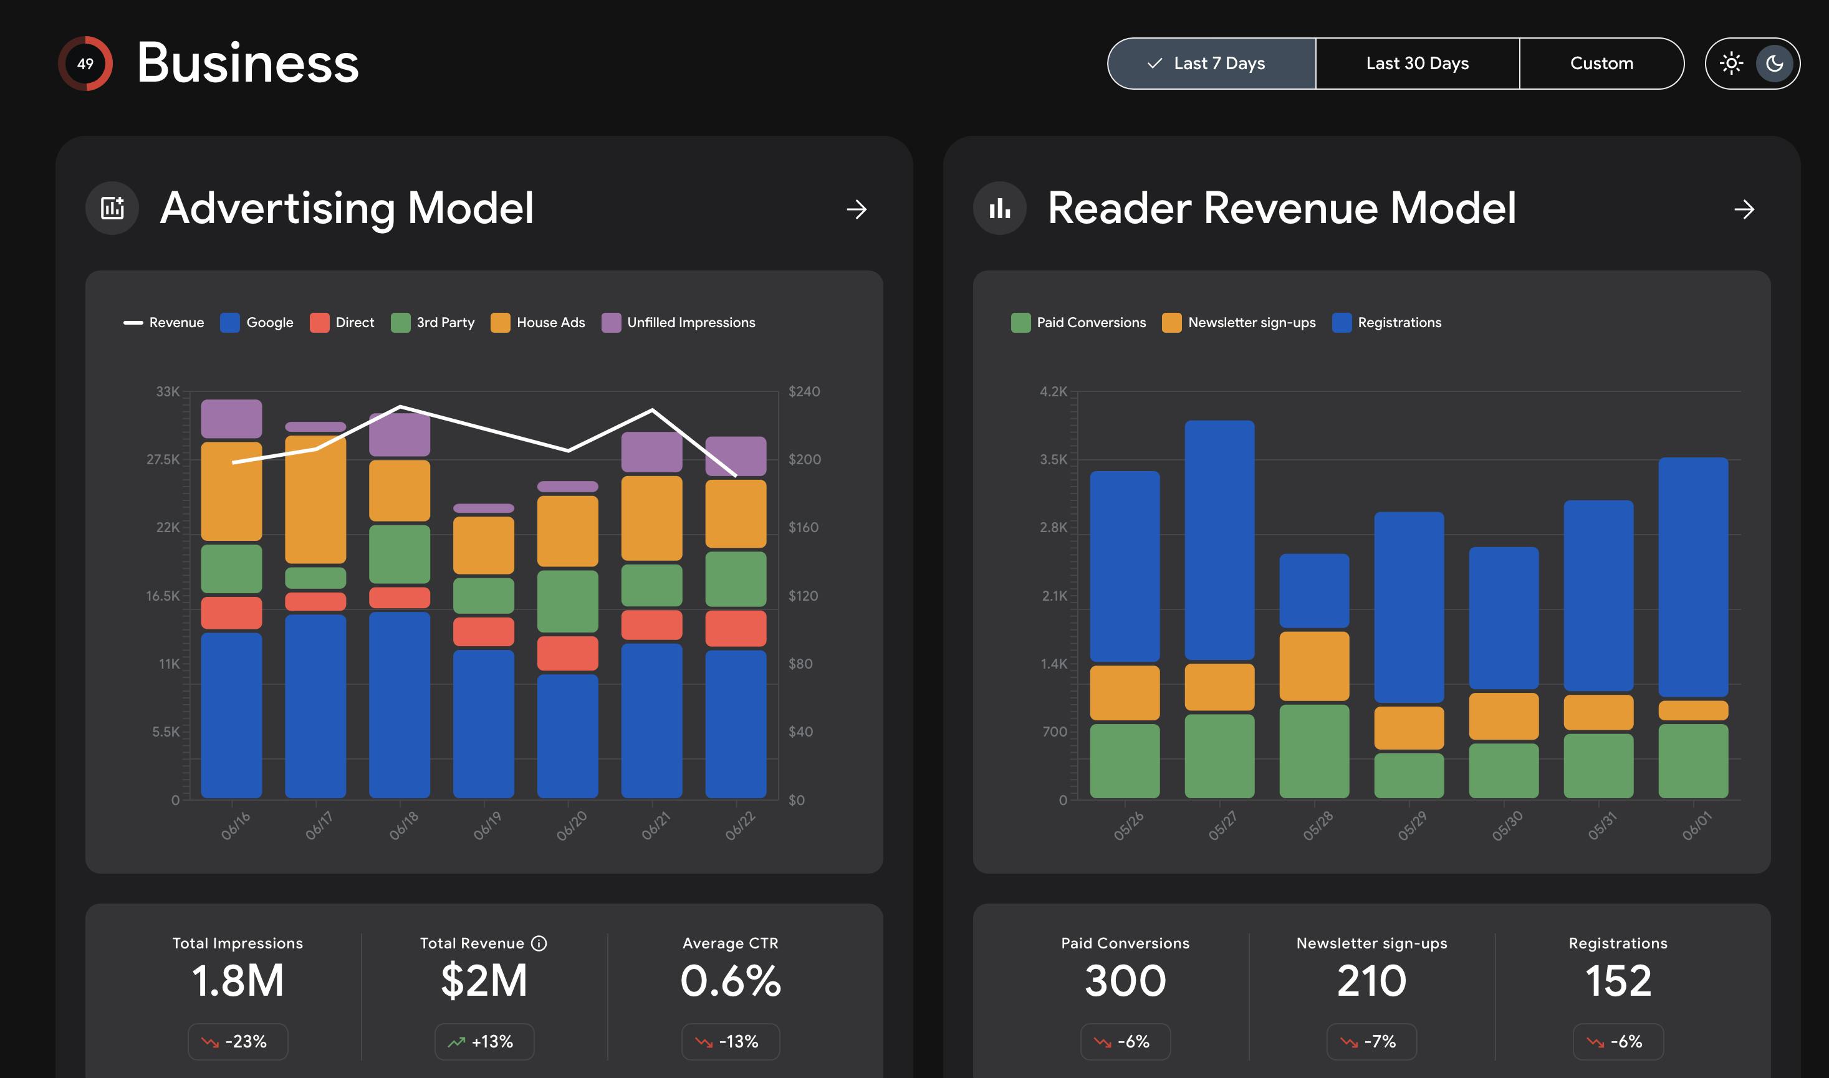Toggle Google series in legend

click(x=256, y=323)
